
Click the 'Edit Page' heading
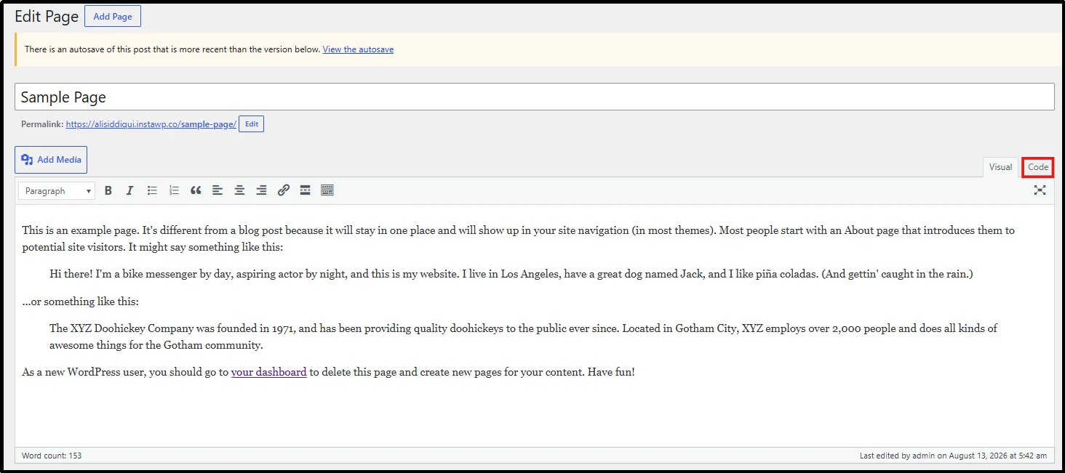point(47,16)
